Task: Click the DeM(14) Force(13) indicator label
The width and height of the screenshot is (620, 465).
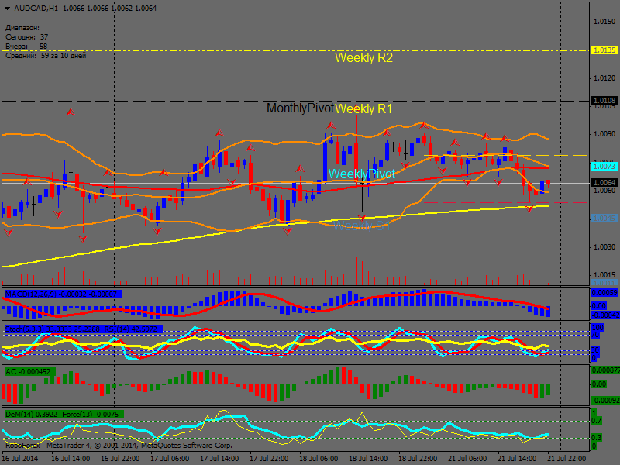Action: tap(64, 415)
